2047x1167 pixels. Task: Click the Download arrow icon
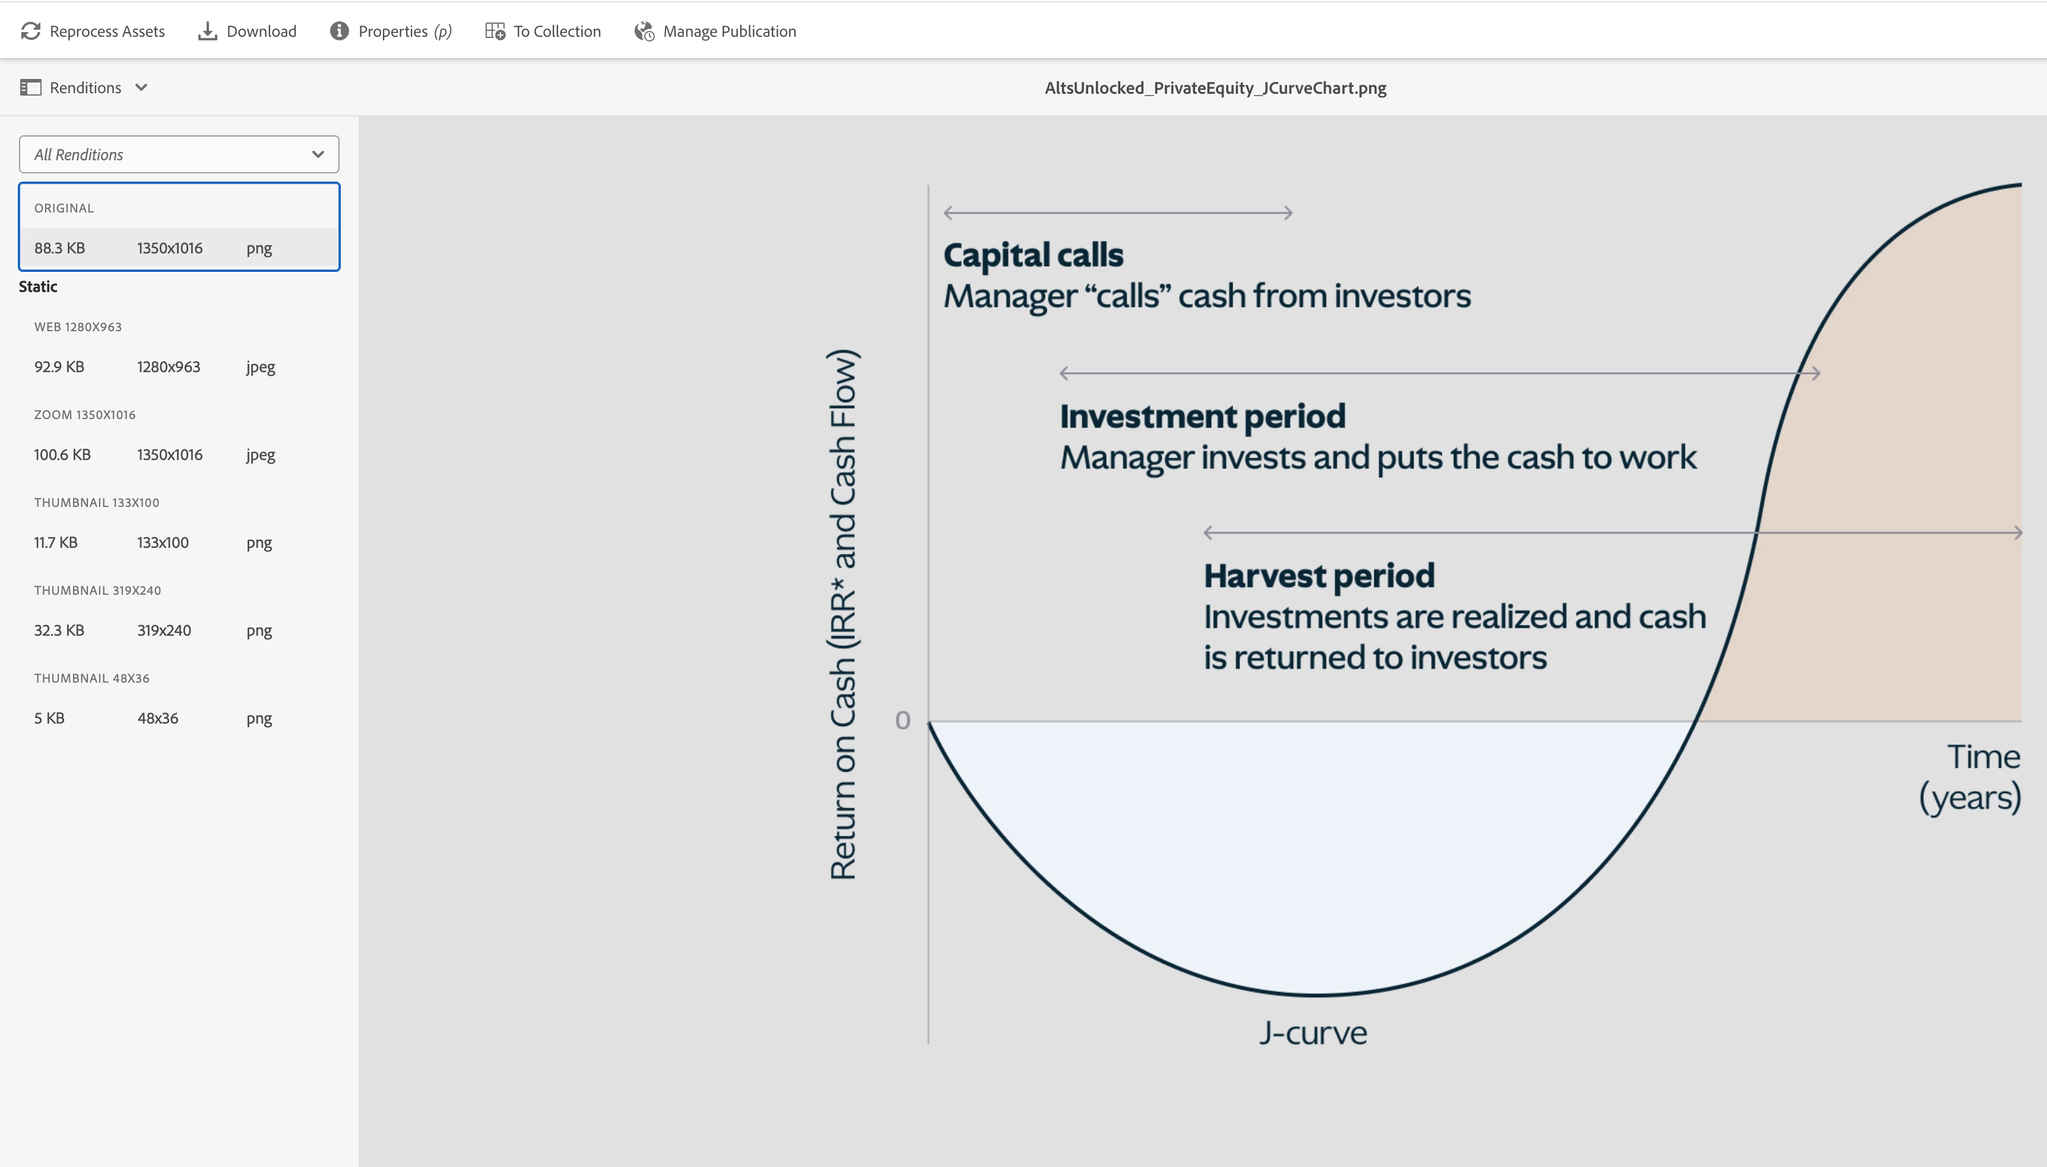pyautogui.click(x=208, y=31)
